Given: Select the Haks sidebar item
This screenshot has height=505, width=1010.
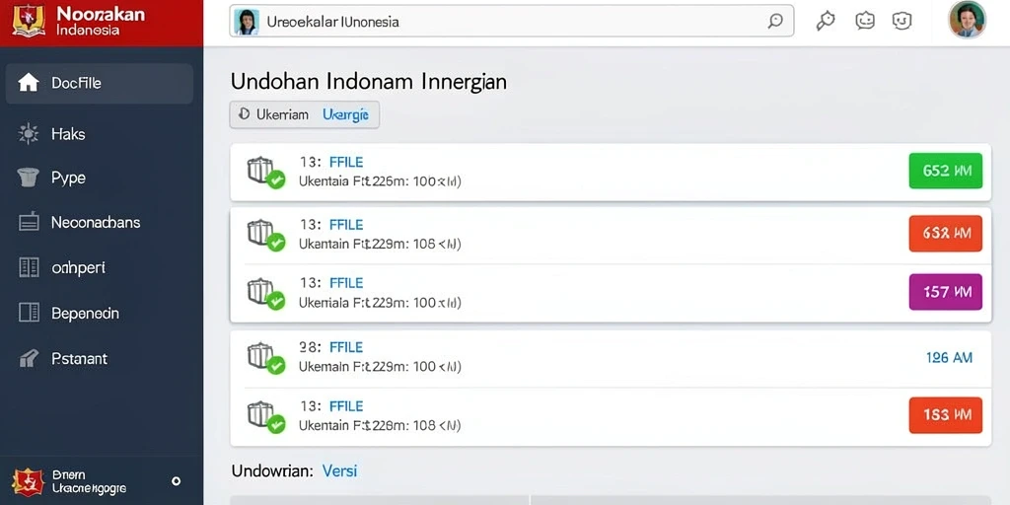Looking at the screenshot, I should click(x=68, y=134).
